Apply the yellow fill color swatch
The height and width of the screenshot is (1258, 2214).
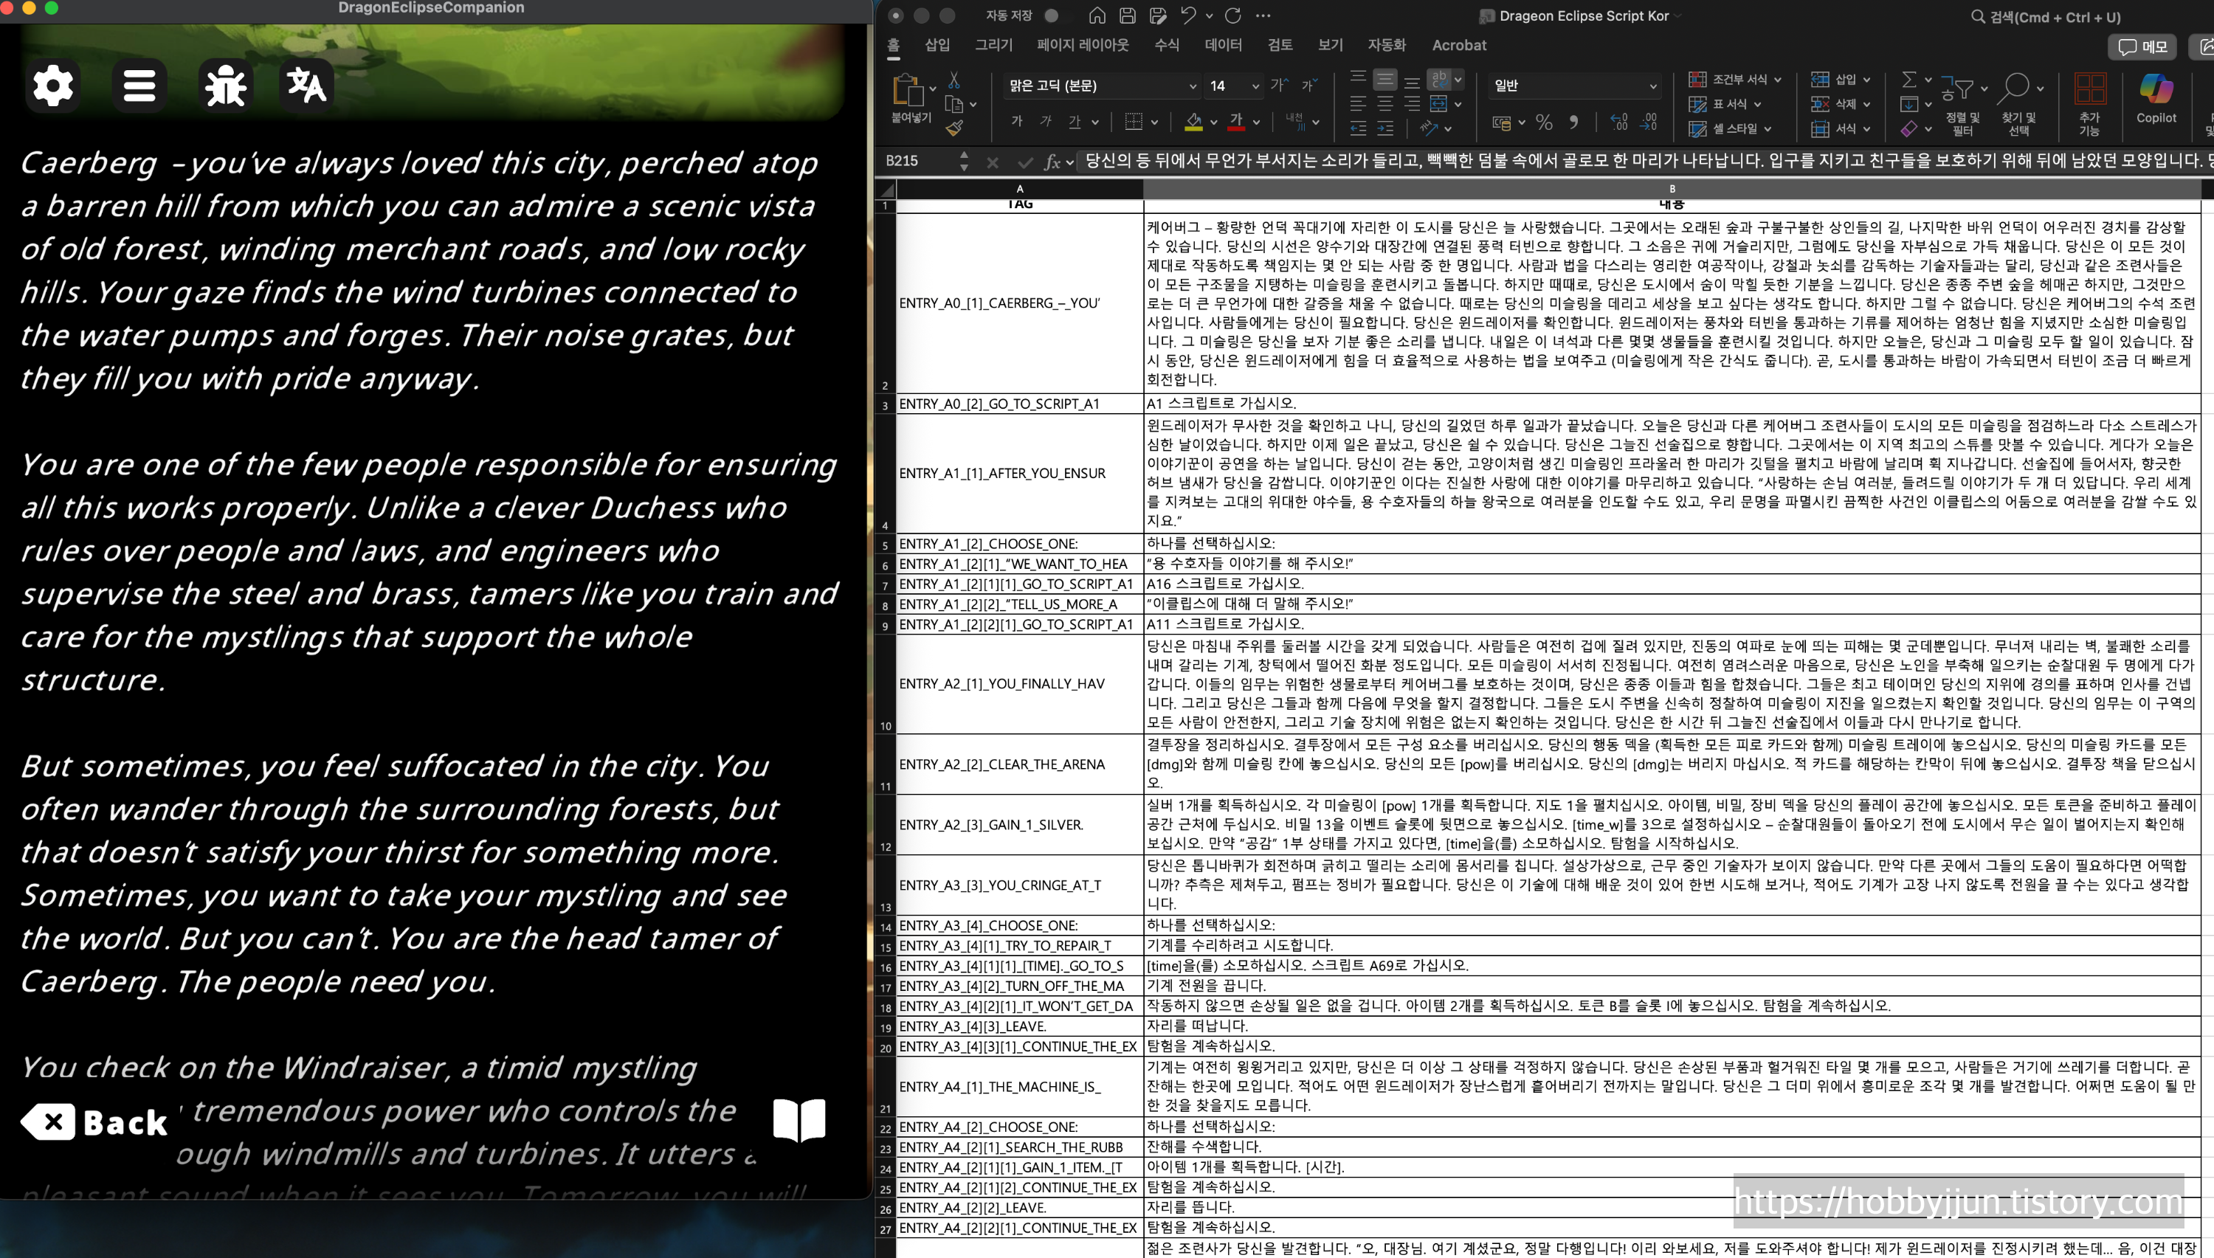1193,122
